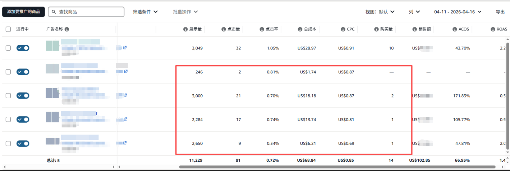Screen dimensions: 510x171
Task: Expand the 筛选条件 filter dropdown
Action: coord(145,12)
